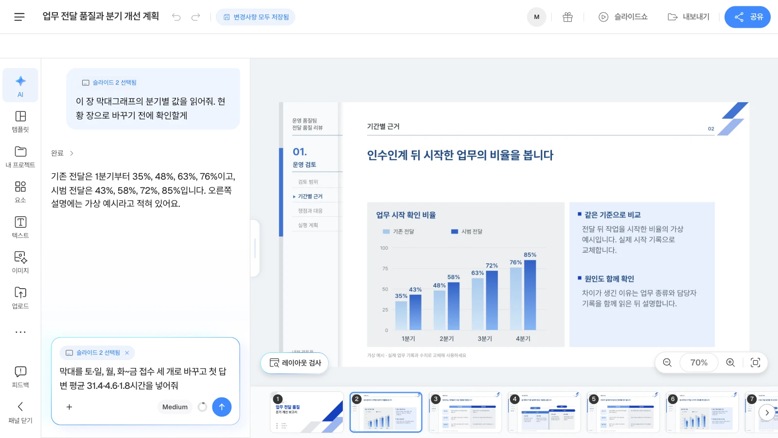The height and width of the screenshot is (438, 778).
Task: Open 내 프로젝트 in the sidebar
Action: (20, 157)
